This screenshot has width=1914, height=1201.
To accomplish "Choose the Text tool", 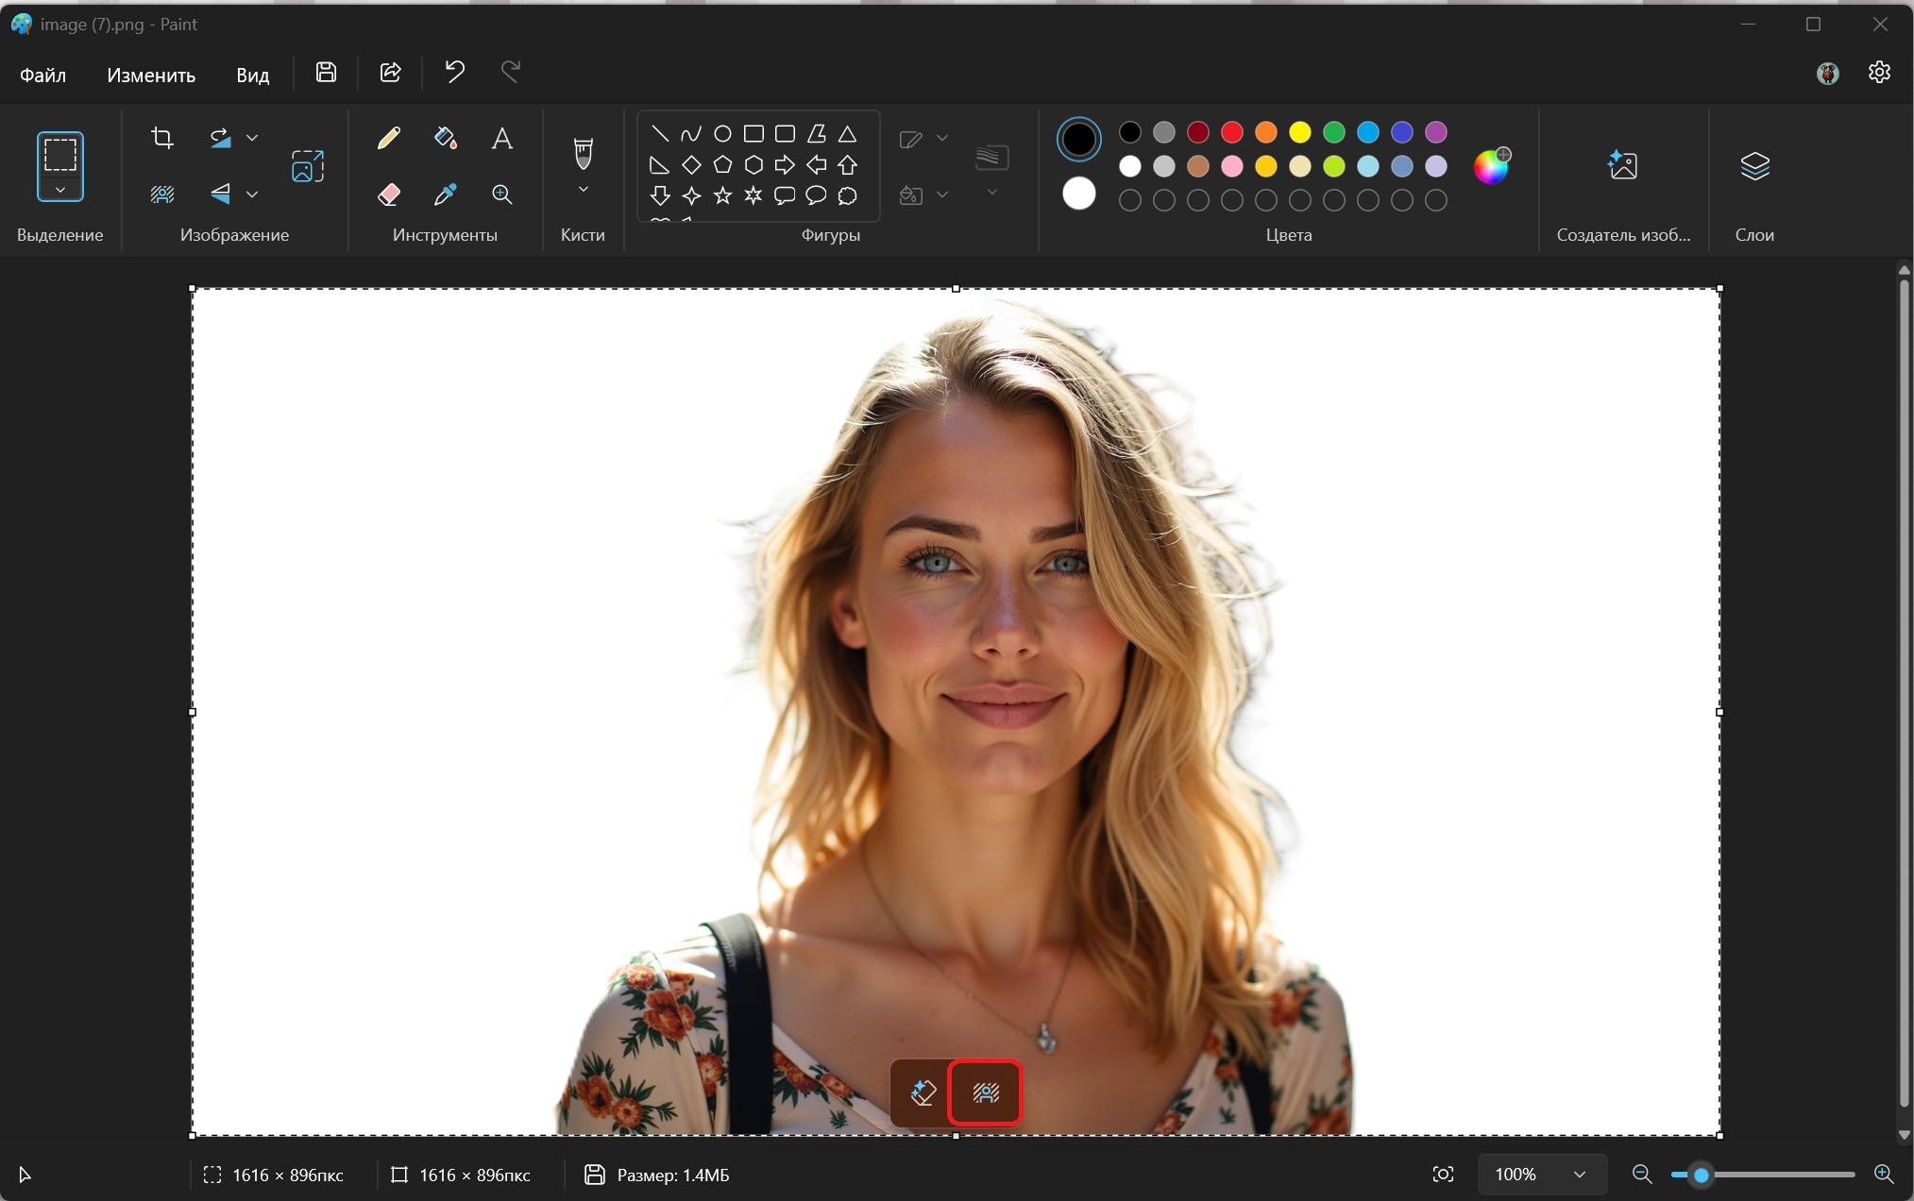I will (x=502, y=139).
